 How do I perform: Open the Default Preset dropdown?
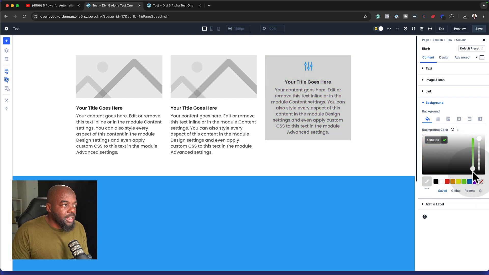tap(471, 48)
